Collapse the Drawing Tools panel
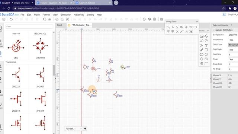Viewport: 238px width, 134px height. tap(208, 31)
